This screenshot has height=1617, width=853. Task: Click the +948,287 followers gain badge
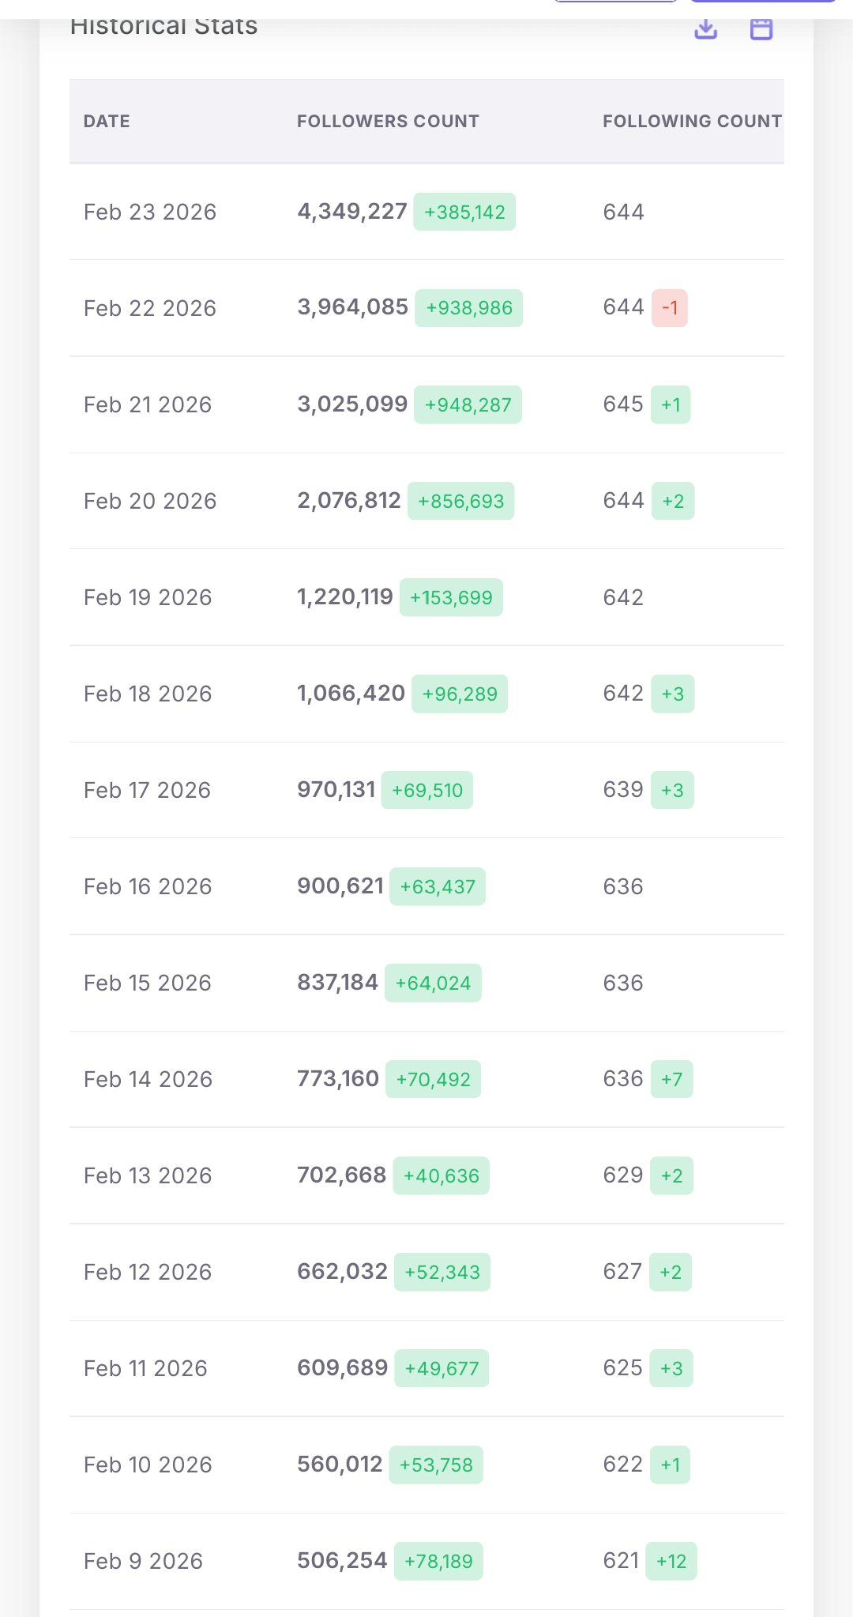point(468,405)
